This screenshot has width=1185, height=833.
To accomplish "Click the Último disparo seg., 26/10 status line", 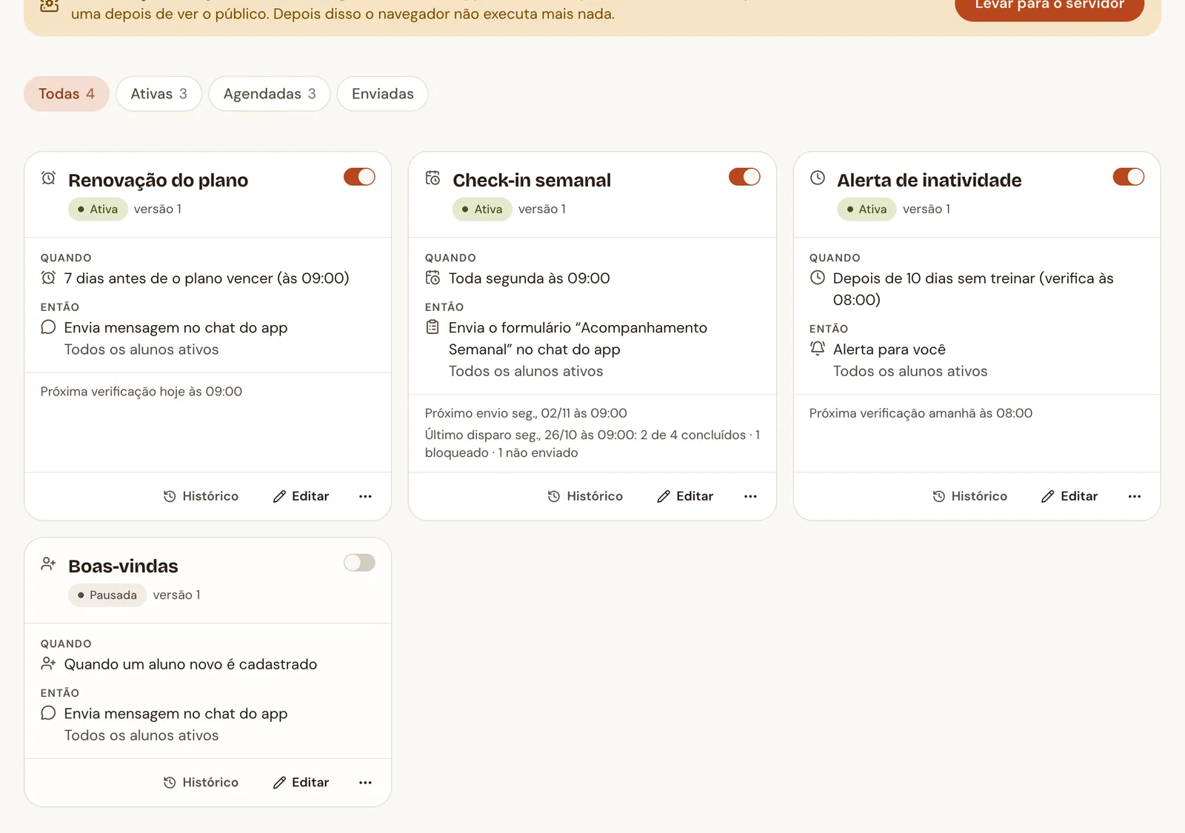I will pyautogui.click(x=592, y=444).
